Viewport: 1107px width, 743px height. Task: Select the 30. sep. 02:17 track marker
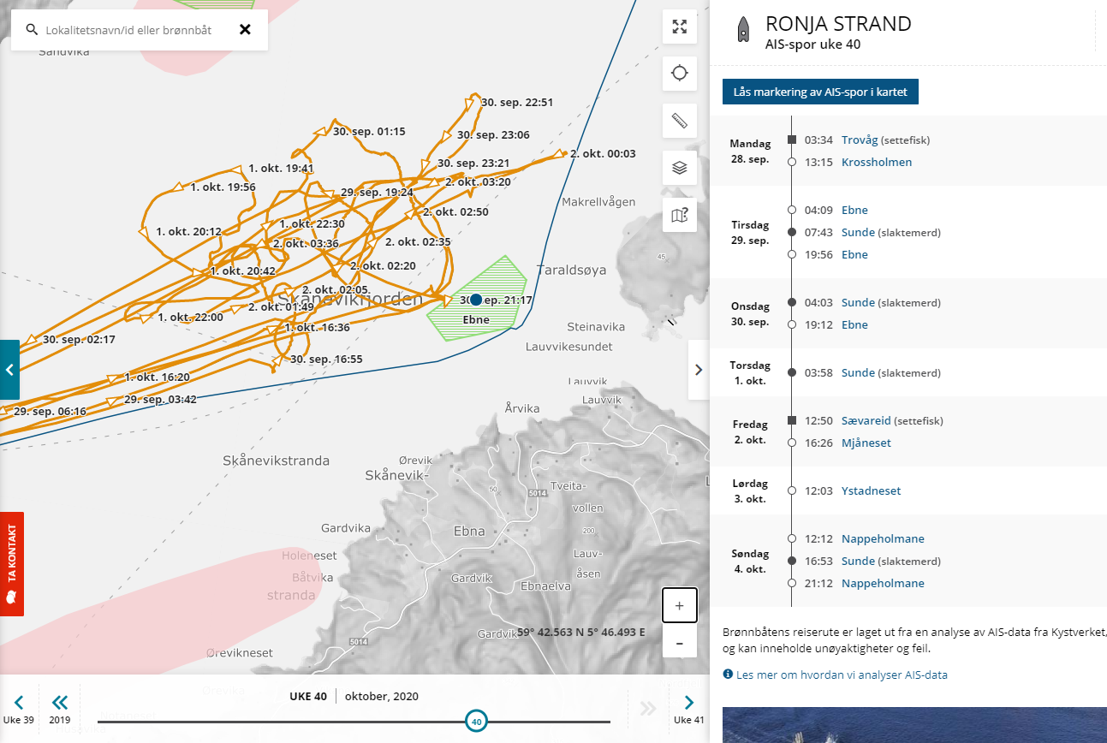click(33, 339)
